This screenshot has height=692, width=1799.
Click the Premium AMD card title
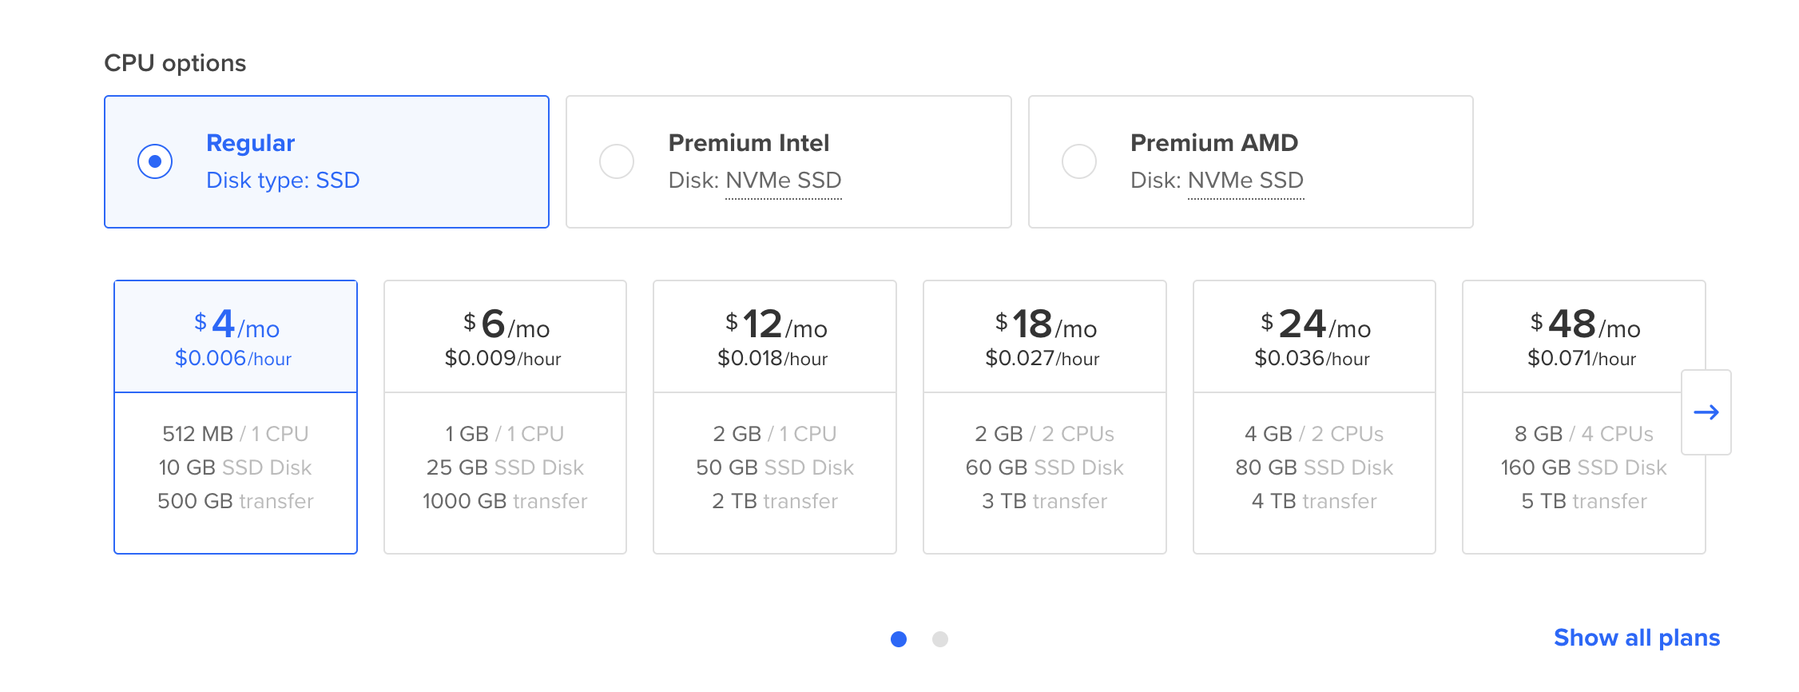[x=1213, y=143]
